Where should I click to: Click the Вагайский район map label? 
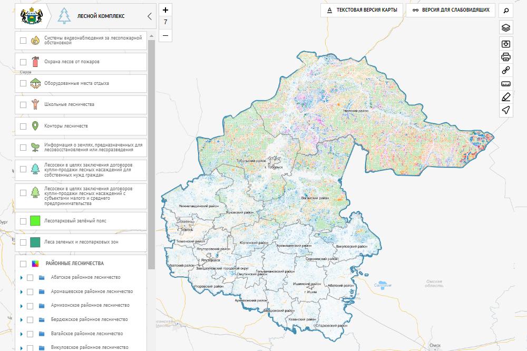tap(315, 198)
